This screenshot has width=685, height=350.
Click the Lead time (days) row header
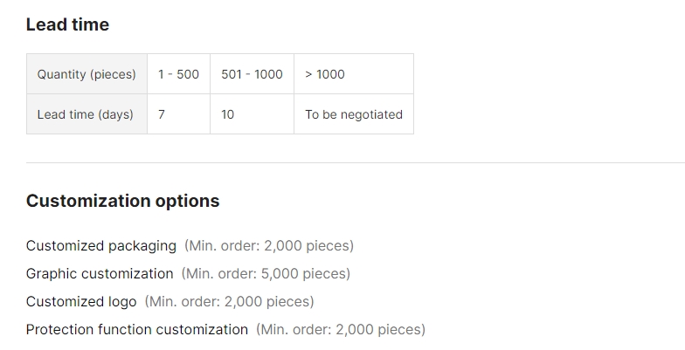(87, 113)
